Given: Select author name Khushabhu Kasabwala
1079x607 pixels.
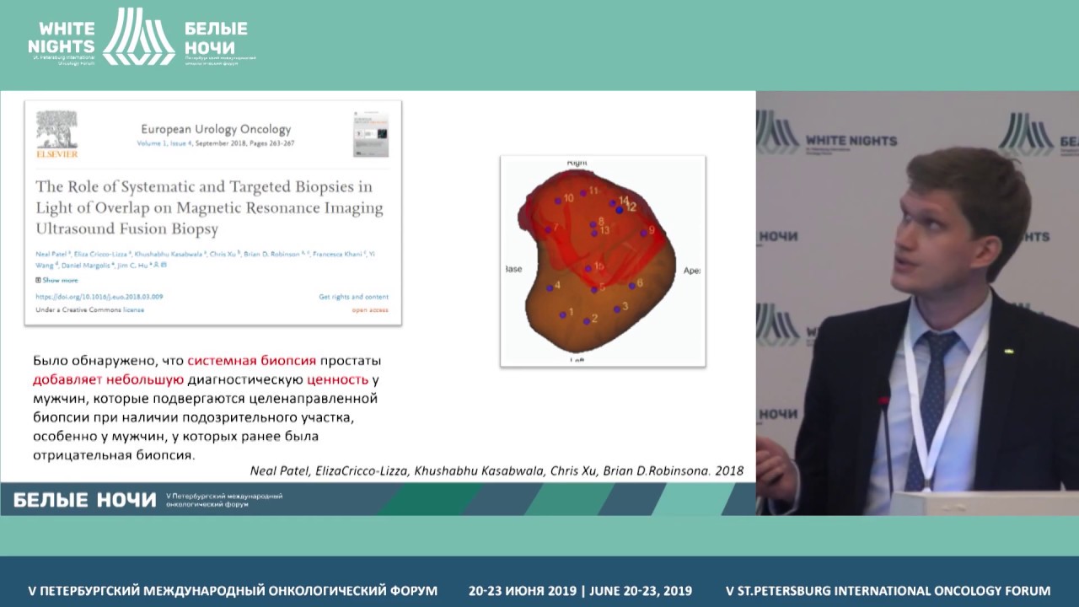Looking at the screenshot, I should coord(169,254).
